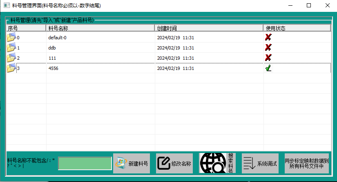Screen dimensions: 337x182
Task: Sort by the 使用状态 column header
Action: coord(297,28)
